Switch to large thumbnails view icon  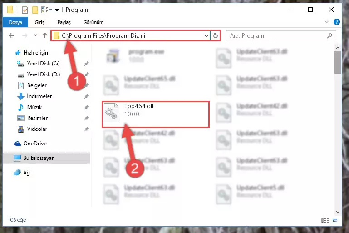click(335, 220)
